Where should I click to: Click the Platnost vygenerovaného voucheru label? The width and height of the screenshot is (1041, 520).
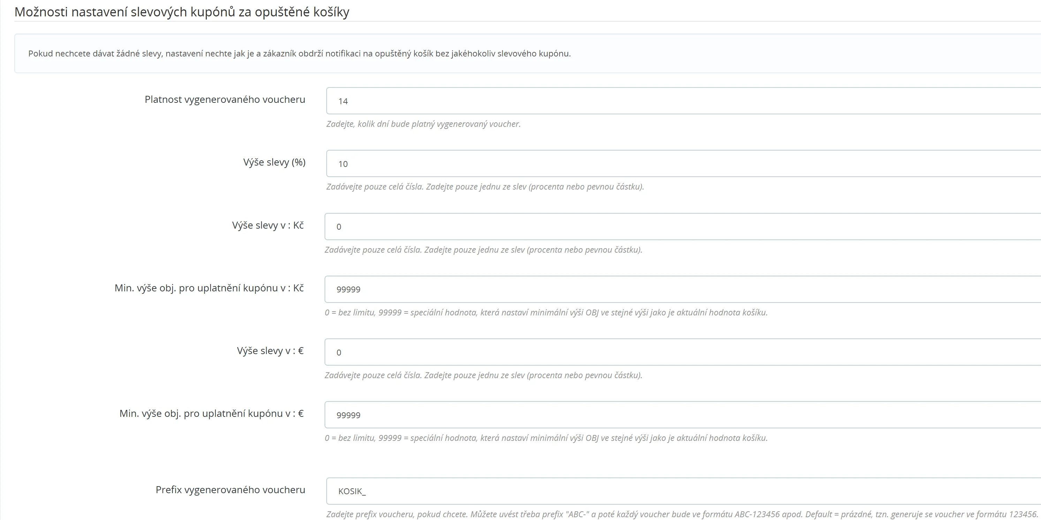coord(225,99)
